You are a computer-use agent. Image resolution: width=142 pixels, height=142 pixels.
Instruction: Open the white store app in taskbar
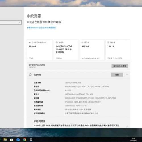point(12,140)
